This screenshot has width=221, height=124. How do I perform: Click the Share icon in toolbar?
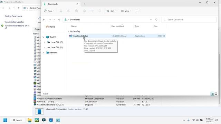click(92, 11)
